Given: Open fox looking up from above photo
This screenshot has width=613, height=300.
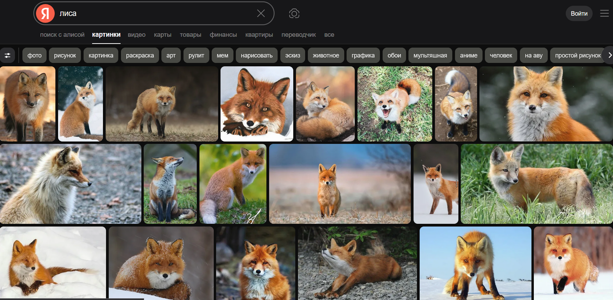Looking at the screenshot, I should point(456,104).
